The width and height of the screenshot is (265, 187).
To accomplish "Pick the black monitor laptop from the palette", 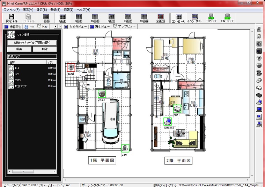I will (259, 109).
